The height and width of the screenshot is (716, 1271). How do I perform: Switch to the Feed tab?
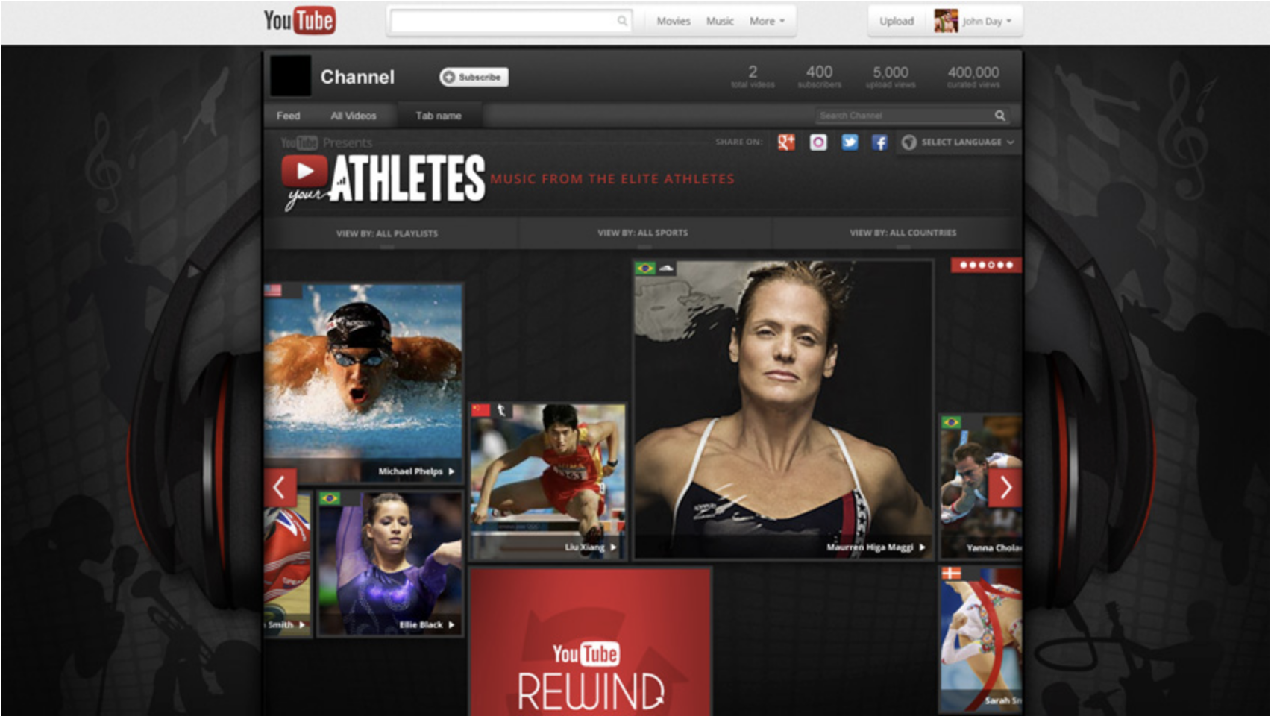tap(288, 116)
